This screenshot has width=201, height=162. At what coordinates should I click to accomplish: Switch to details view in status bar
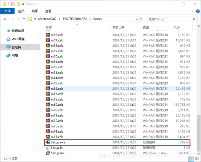(192, 159)
